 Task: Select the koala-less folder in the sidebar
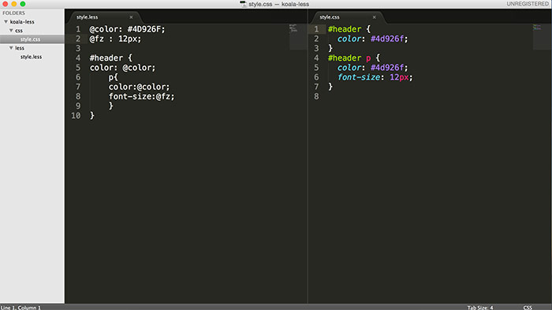22,22
